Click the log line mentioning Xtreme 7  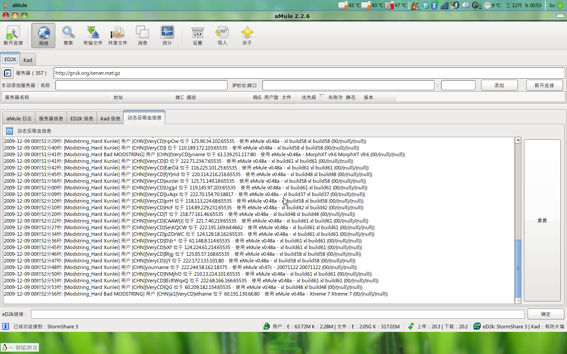pos(196,294)
